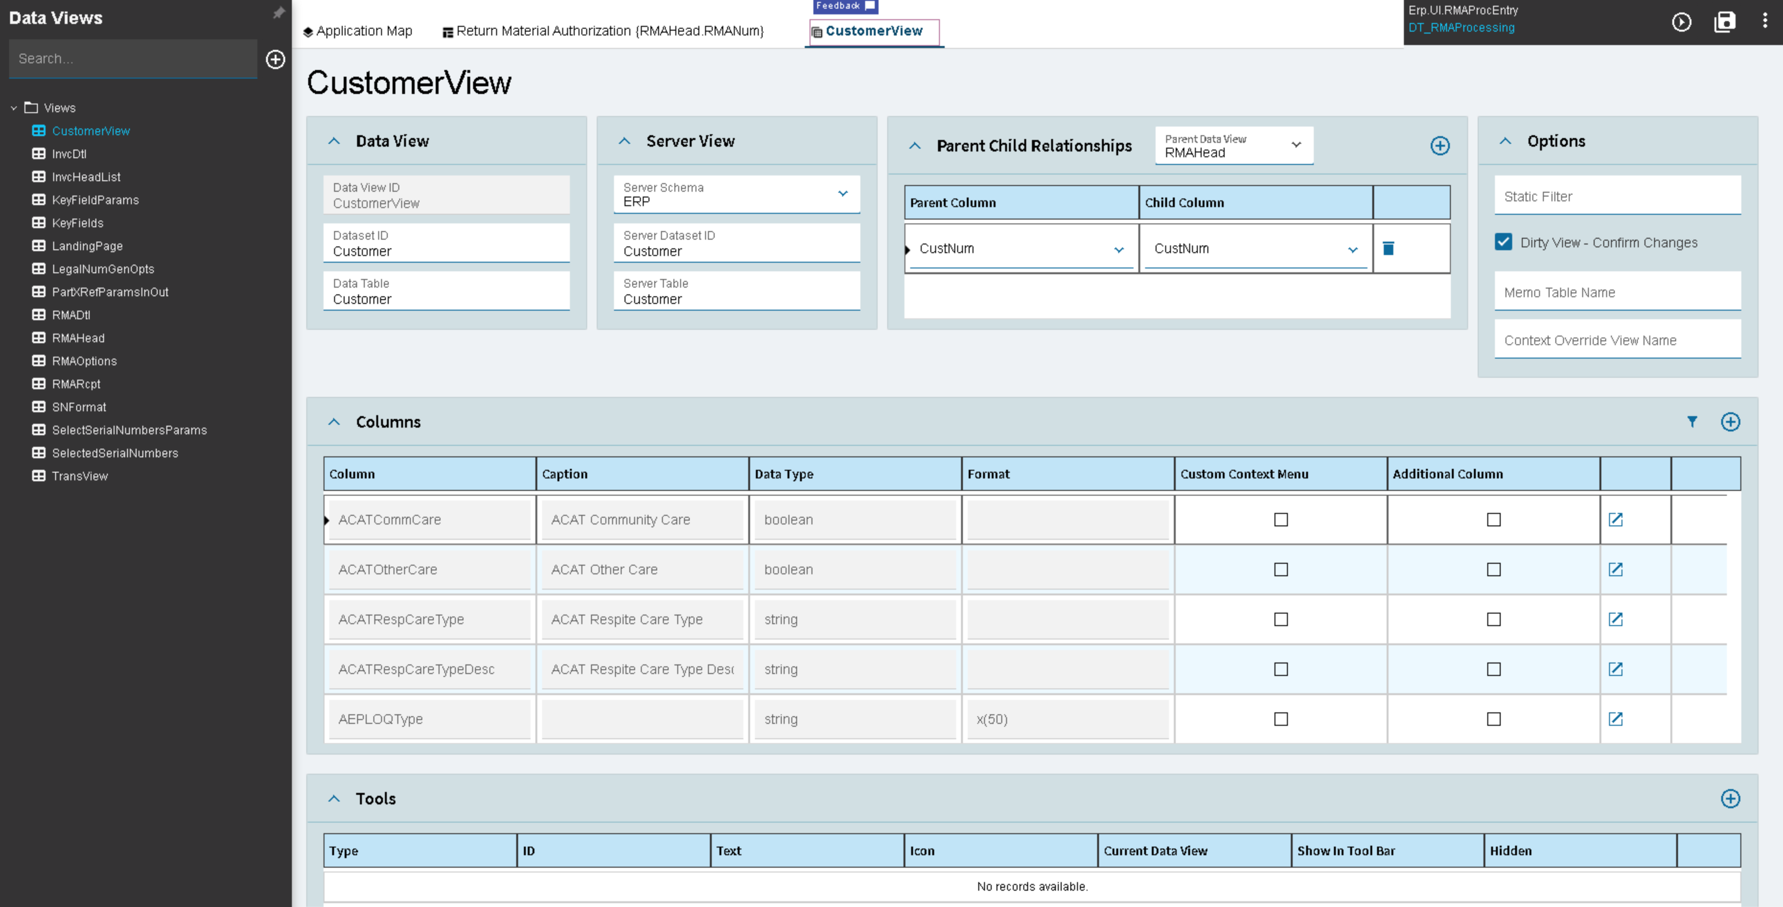1783x907 pixels.
Task: Add a new tool in Tools panel
Action: point(1730,799)
